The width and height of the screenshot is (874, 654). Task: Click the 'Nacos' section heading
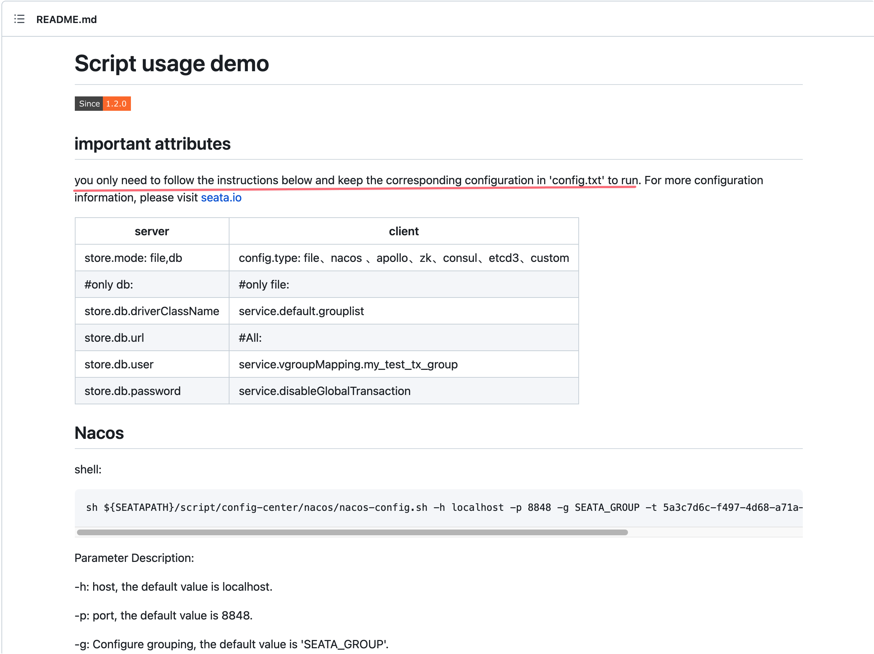click(x=99, y=433)
